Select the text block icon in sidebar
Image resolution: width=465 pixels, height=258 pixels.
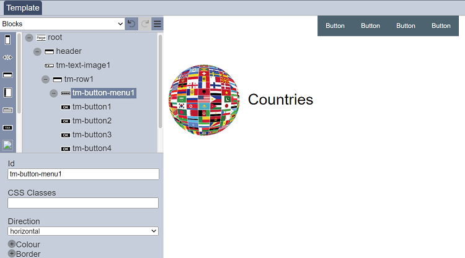(7, 128)
